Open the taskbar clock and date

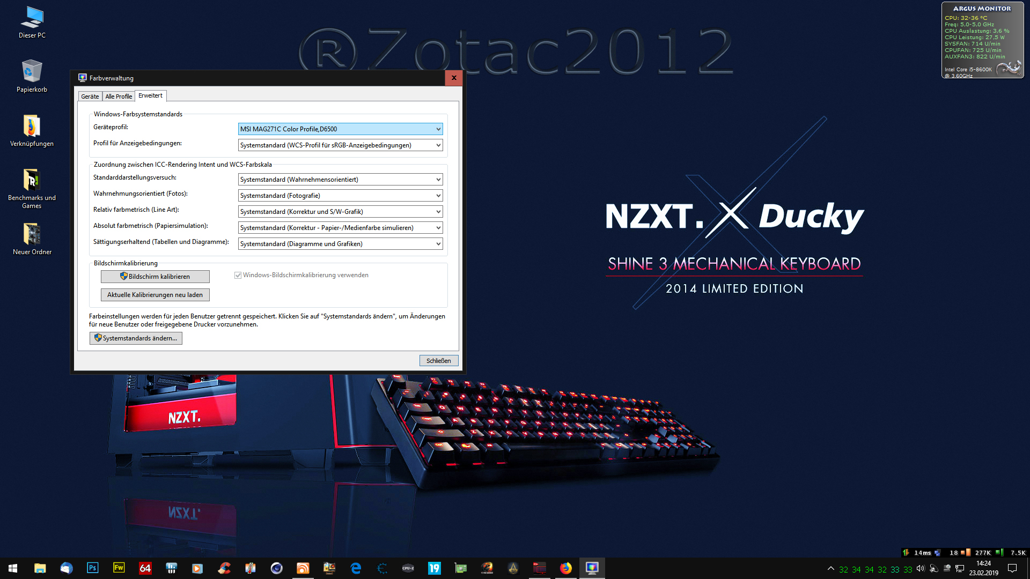983,568
